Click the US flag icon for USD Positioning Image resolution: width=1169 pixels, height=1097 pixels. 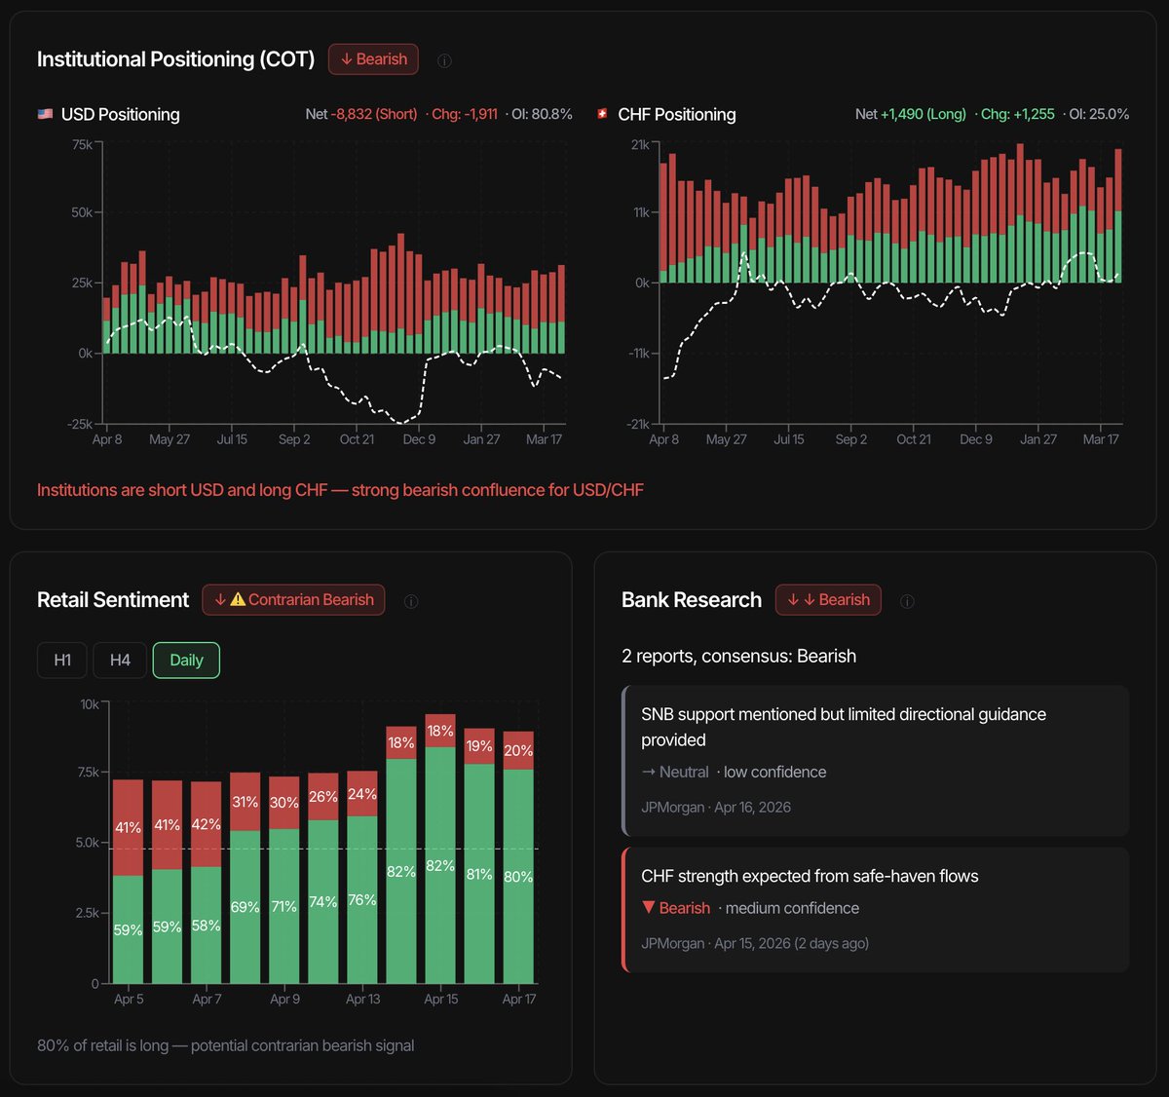(45, 114)
